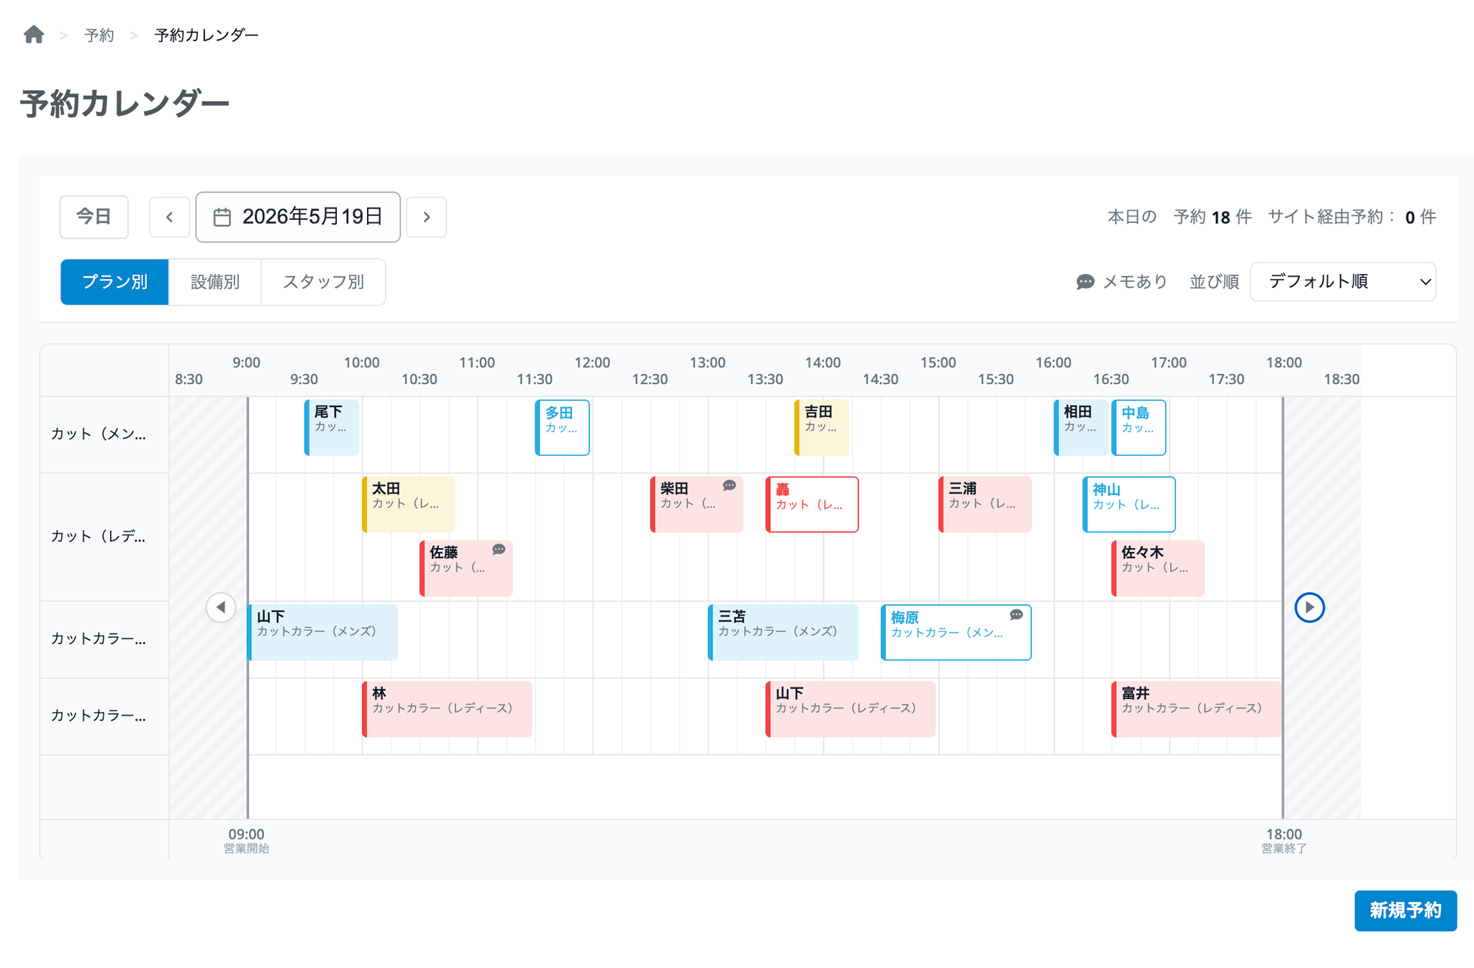This screenshot has height=968, width=1474.
Task: Open the 多田 reservation block
Action: click(562, 427)
